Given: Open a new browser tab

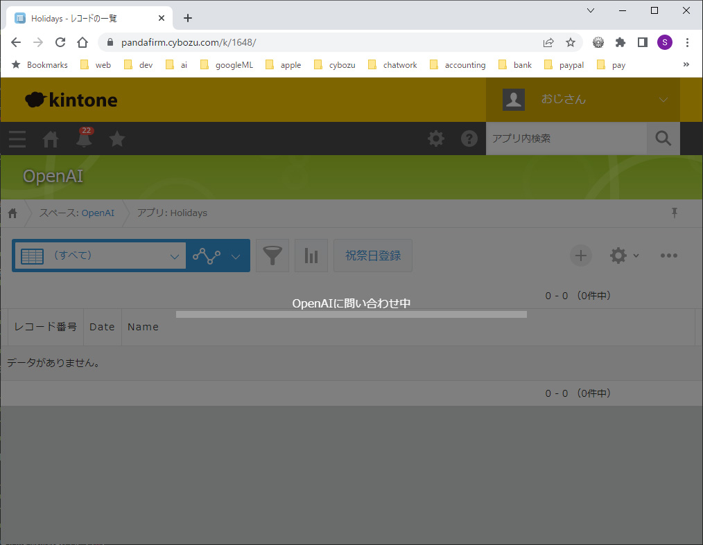Looking at the screenshot, I should click(x=188, y=18).
